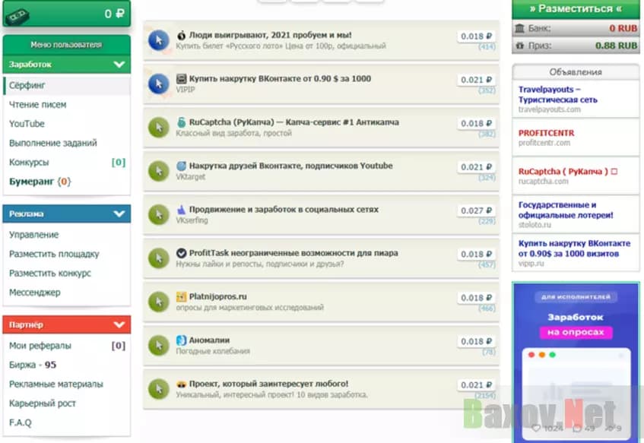The width and height of the screenshot is (644, 443).
Task: Open the PROFITCENTR ad link
Action: tap(546, 133)
